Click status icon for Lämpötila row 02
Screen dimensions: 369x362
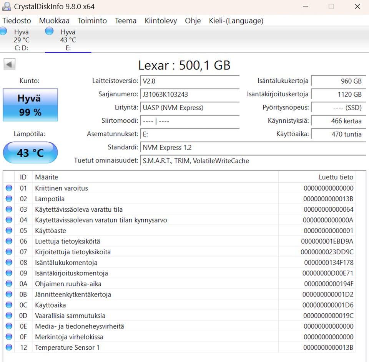pyautogui.click(x=9, y=199)
